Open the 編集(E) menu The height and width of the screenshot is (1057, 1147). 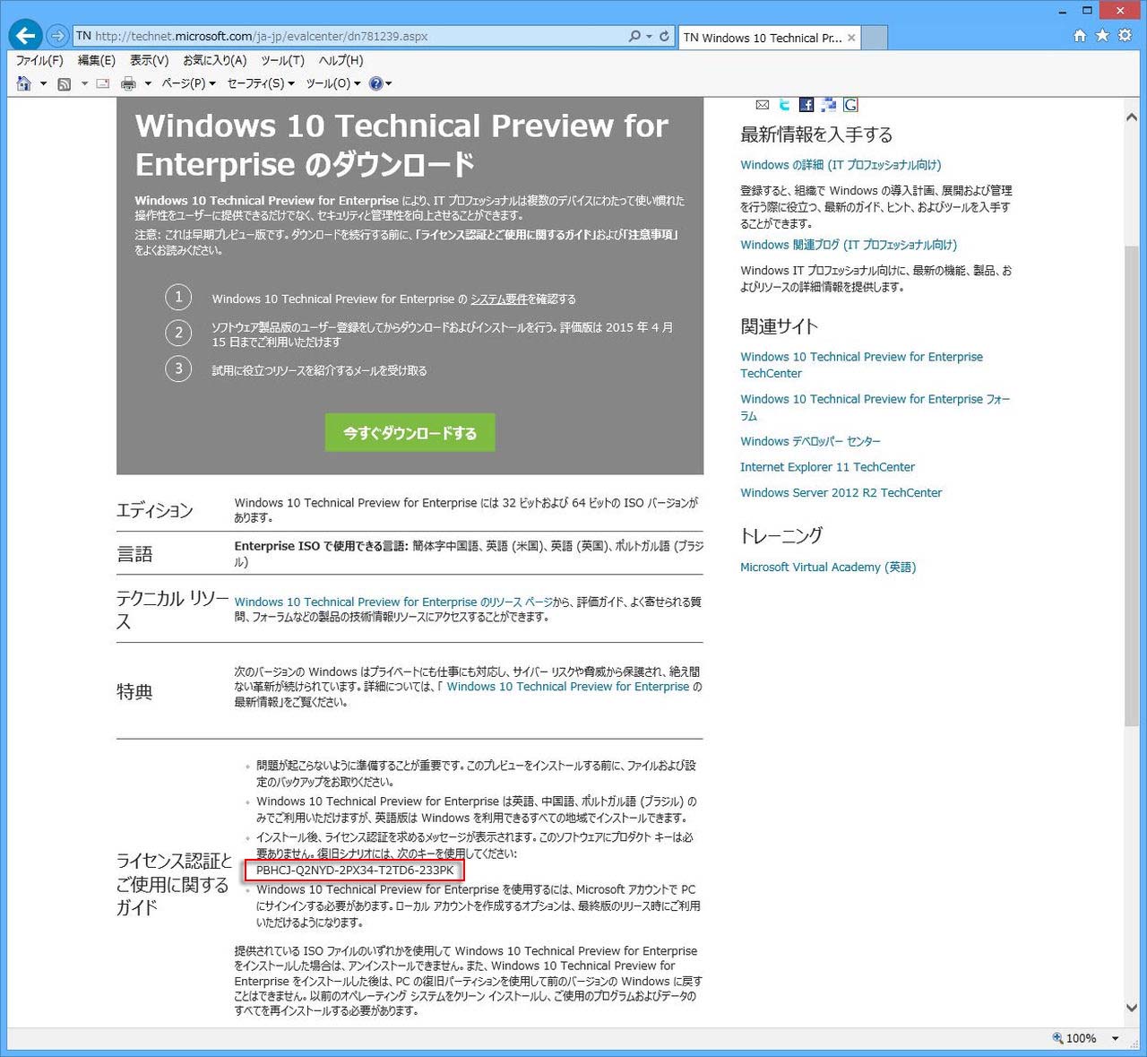(97, 60)
